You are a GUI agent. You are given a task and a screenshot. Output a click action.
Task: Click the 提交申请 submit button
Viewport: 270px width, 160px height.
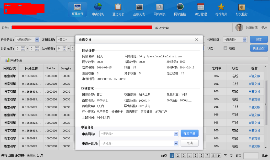189,133
